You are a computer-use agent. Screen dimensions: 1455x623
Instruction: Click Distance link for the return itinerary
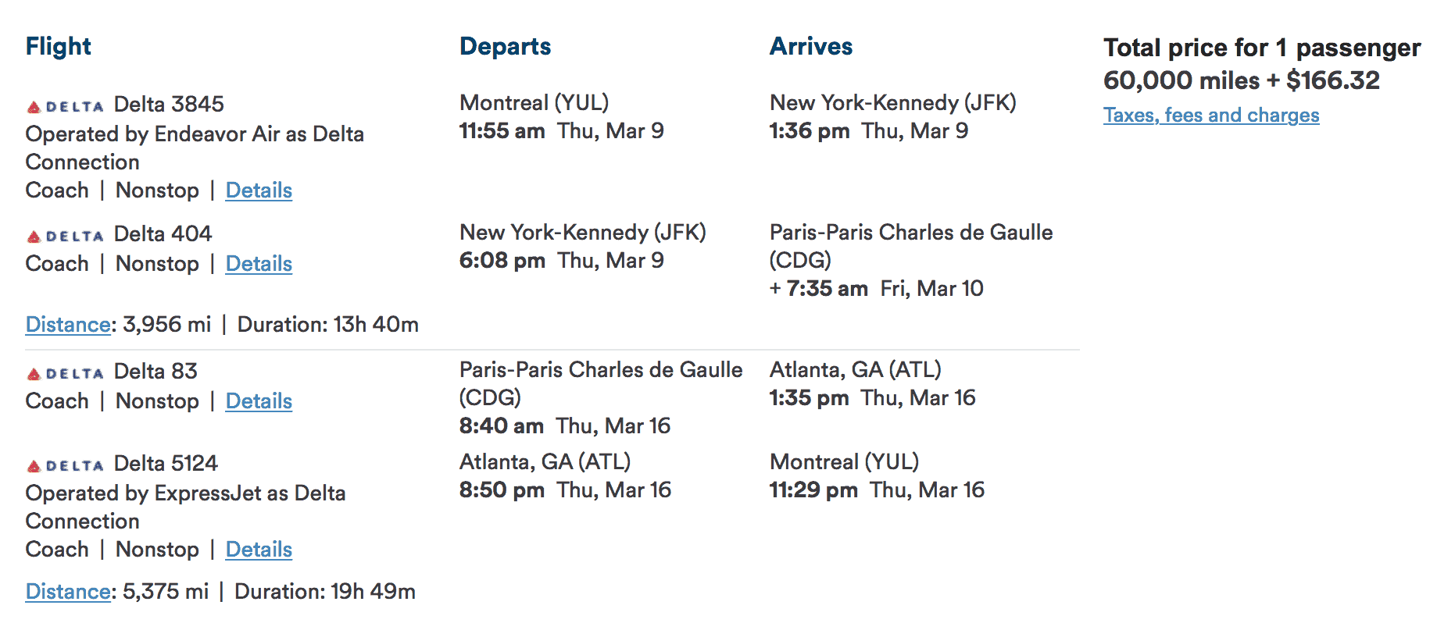(67, 591)
